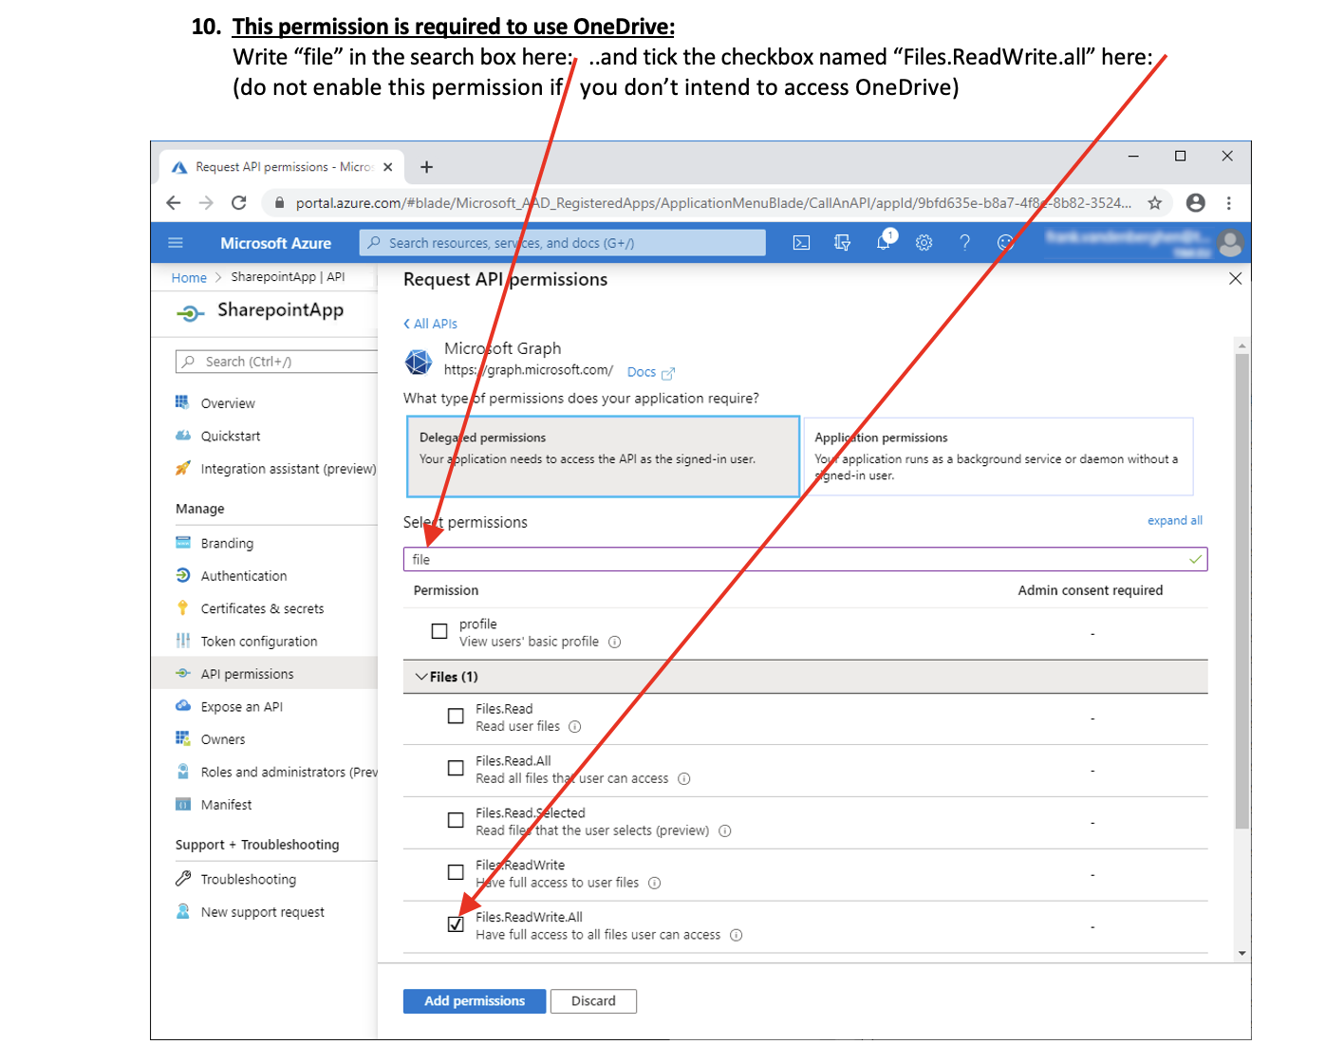Go back to All APIs list
Screen dimensions: 1344x1063
(x=431, y=324)
